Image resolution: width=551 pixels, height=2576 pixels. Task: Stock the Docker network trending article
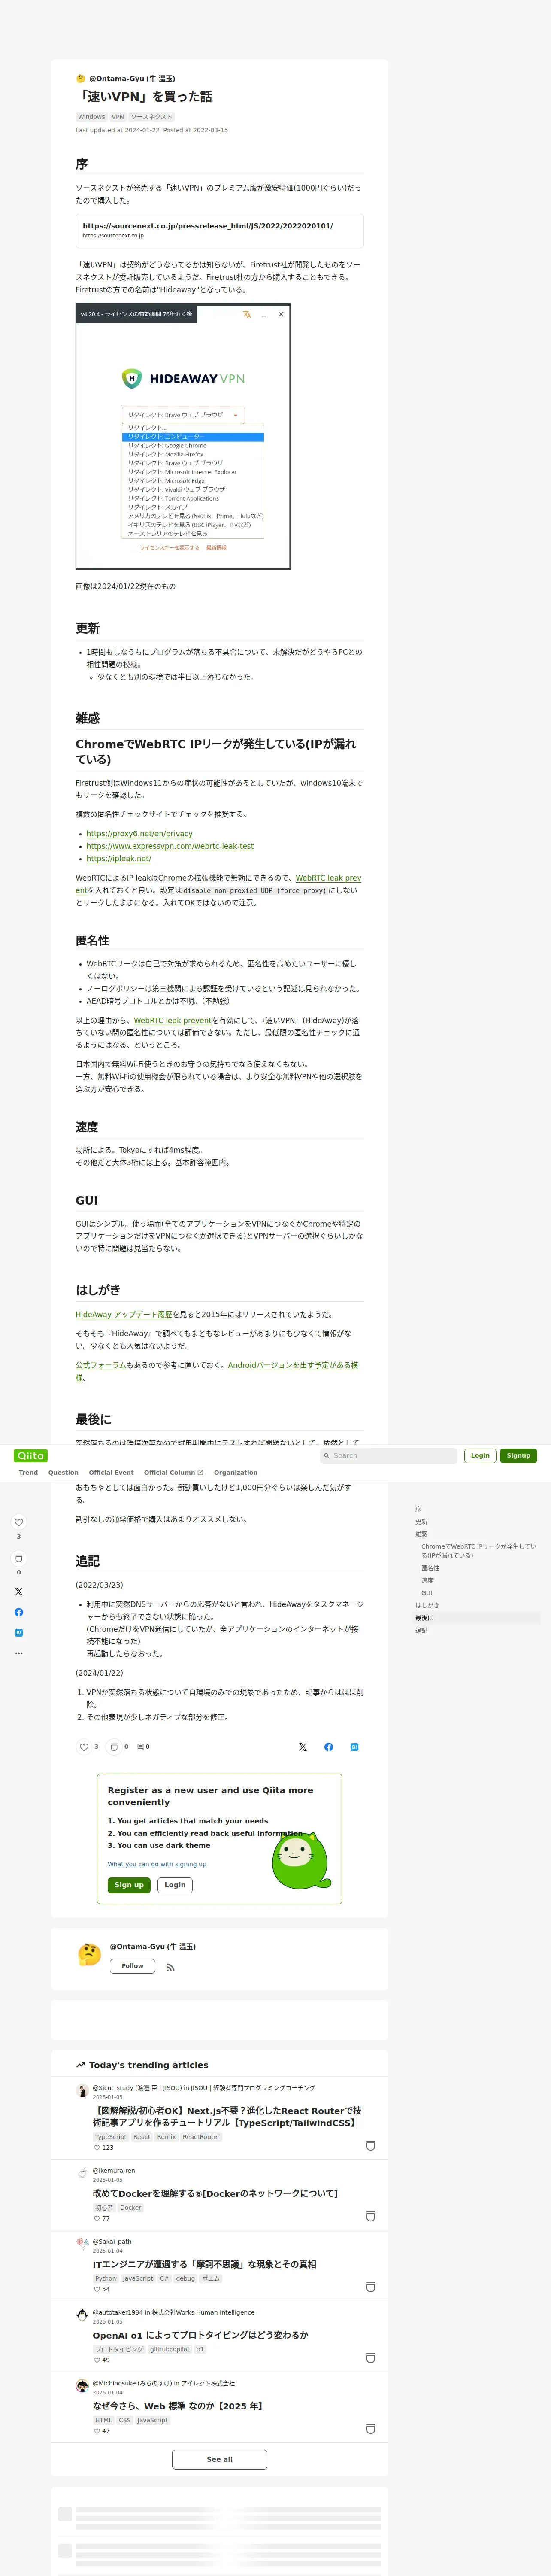click(x=371, y=2216)
